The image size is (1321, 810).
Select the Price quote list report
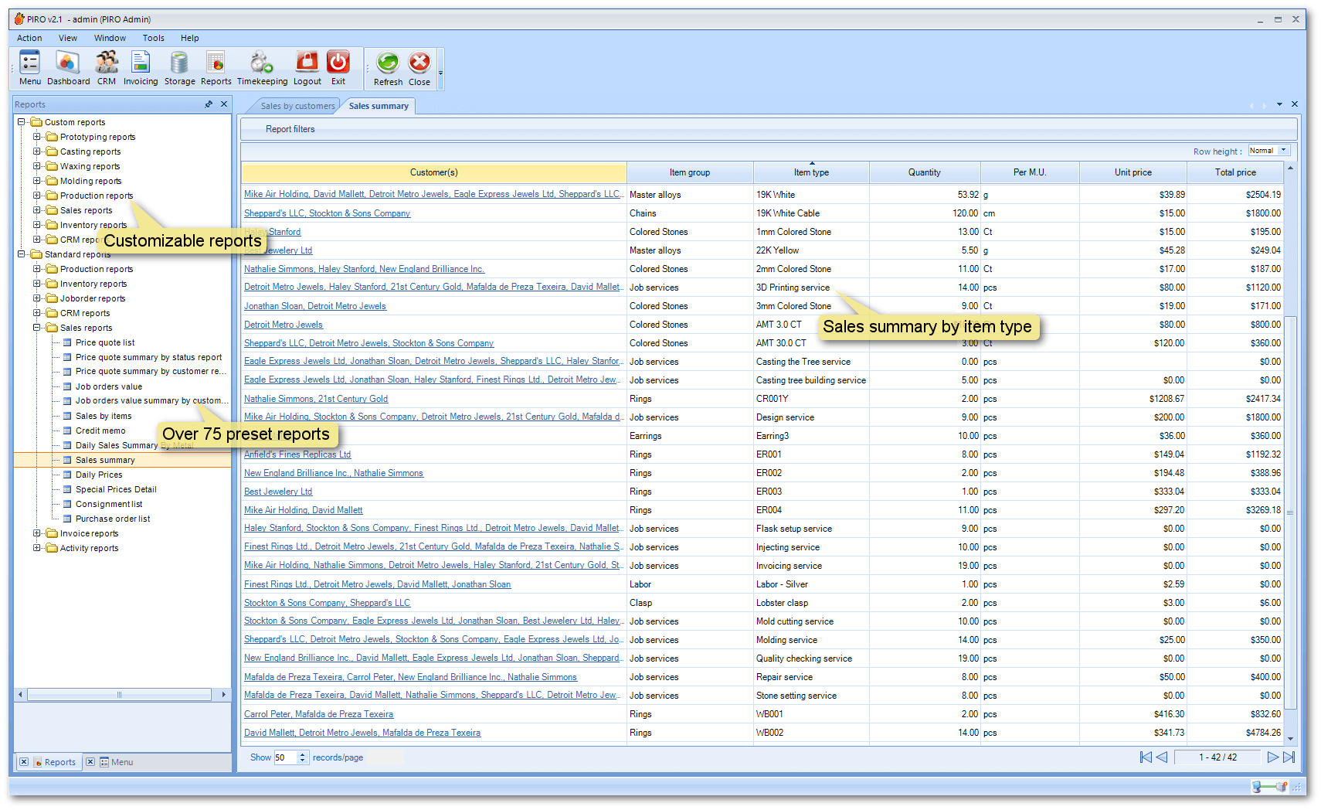[105, 342]
